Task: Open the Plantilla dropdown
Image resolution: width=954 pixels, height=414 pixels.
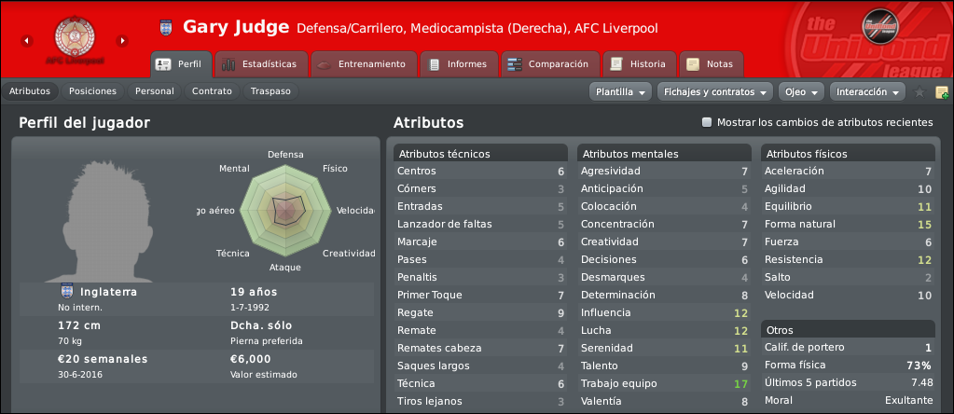Action: [620, 91]
